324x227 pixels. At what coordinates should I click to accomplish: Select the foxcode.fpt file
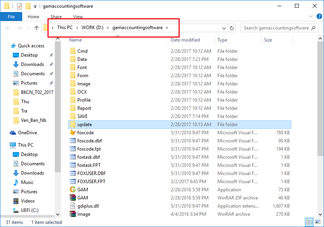[x=89, y=149]
